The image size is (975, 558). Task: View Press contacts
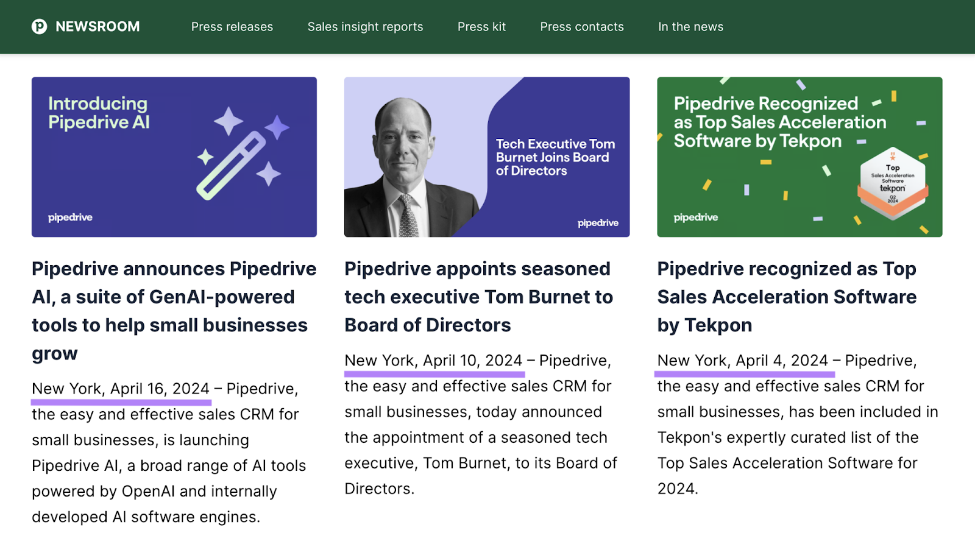point(581,26)
